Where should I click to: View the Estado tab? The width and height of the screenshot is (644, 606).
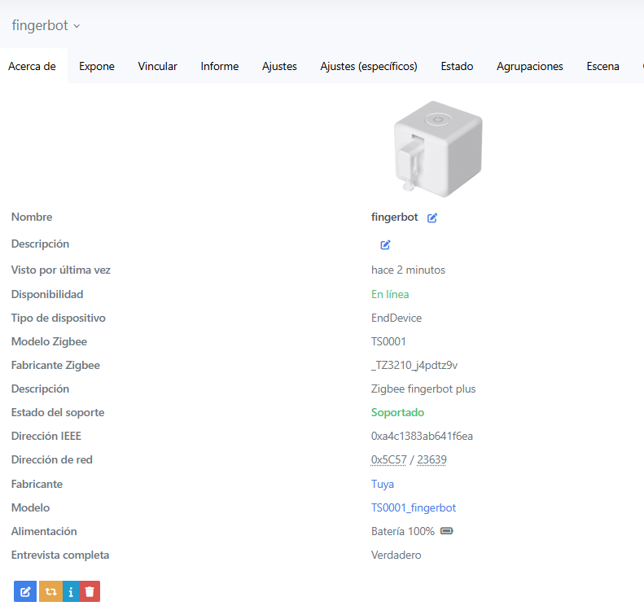[x=457, y=67]
